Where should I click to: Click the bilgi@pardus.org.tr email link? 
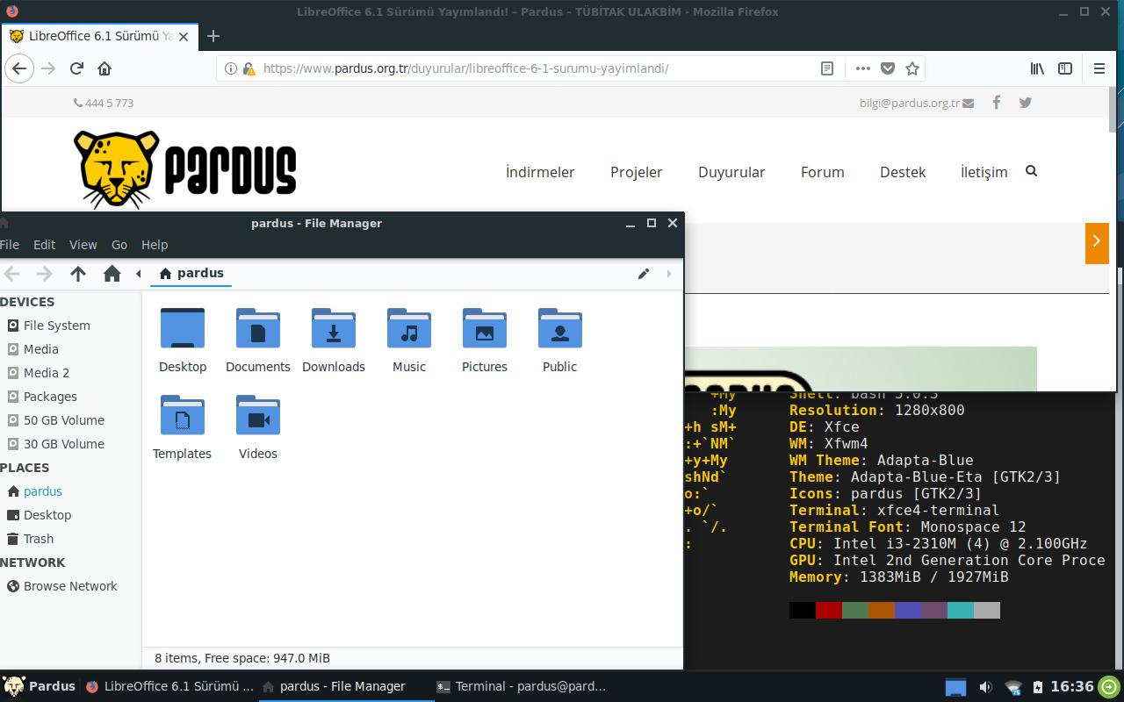[910, 103]
